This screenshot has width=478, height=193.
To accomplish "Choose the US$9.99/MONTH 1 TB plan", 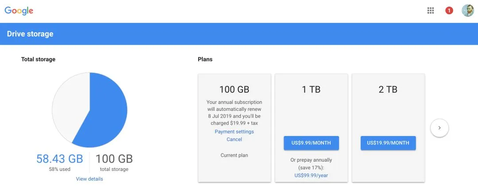I will point(311,143).
